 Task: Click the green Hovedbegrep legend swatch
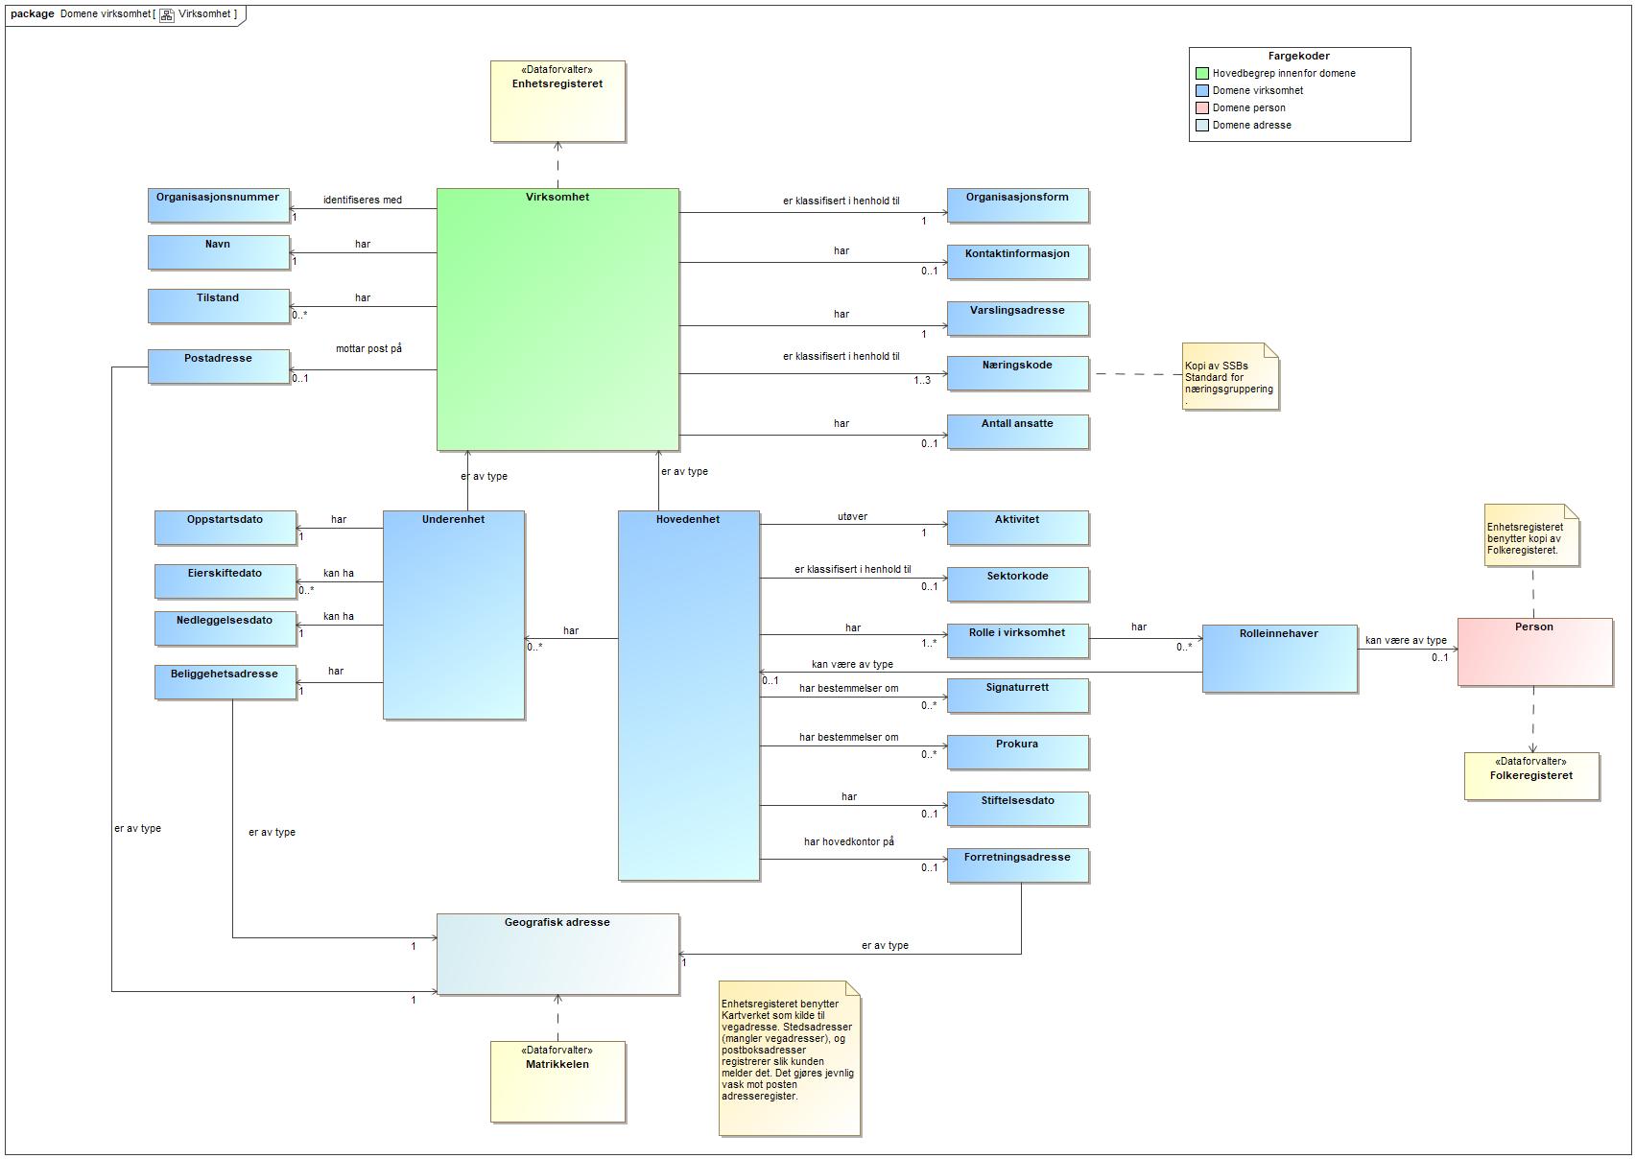click(1201, 74)
